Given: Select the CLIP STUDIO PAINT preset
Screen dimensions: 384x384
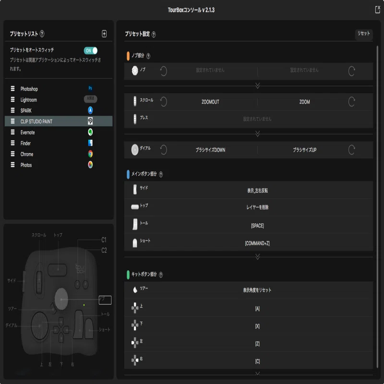Looking at the screenshot, I should [59, 121].
